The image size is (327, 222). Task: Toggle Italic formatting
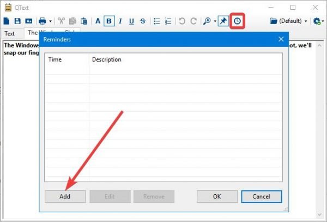click(x=120, y=21)
